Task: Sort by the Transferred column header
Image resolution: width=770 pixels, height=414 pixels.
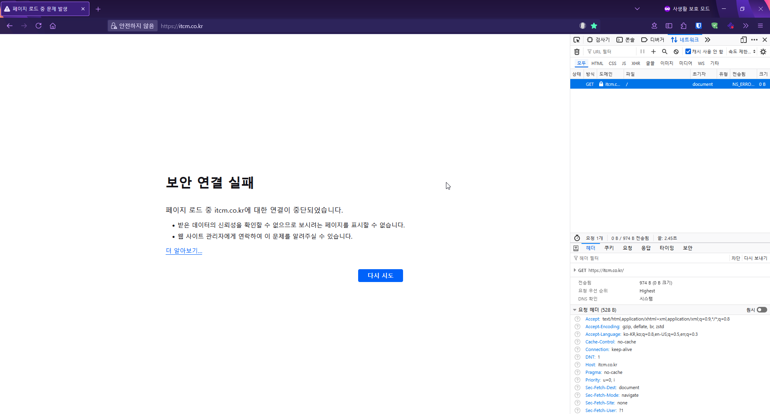Action: [x=743, y=74]
